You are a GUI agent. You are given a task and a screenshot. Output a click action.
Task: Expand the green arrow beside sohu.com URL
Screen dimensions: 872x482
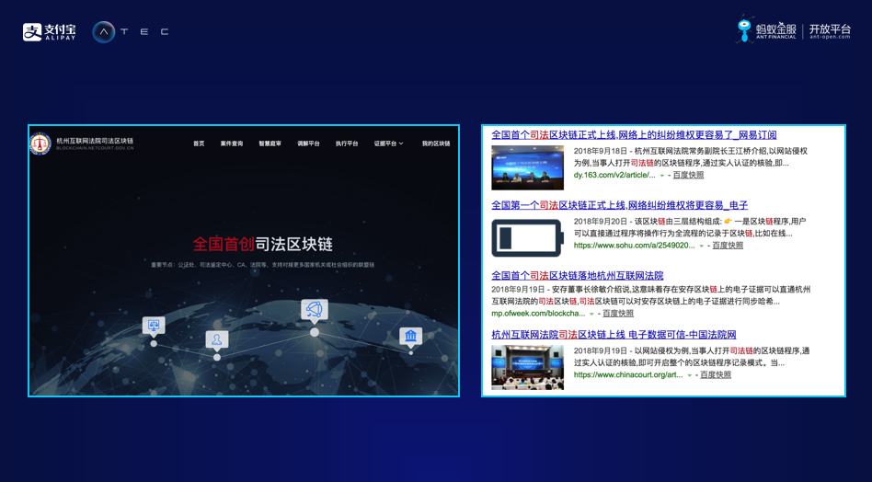point(701,247)
